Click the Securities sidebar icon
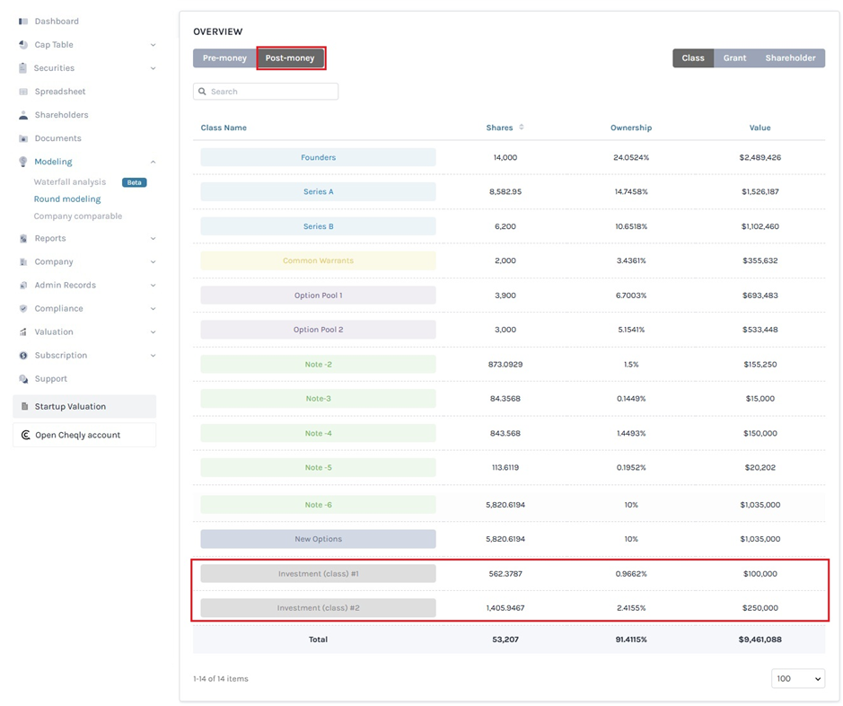843x706 pixels. pyautogui.click(x=23, y=68)
